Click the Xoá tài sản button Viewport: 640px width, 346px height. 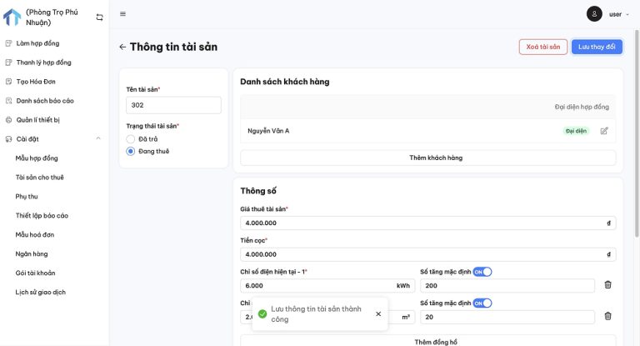coord(543,47)
